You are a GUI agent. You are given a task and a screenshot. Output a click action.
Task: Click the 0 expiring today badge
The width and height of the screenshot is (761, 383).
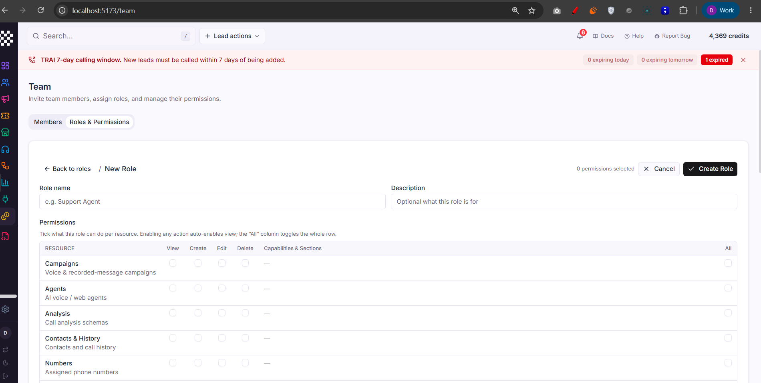(x=608, y=60)
